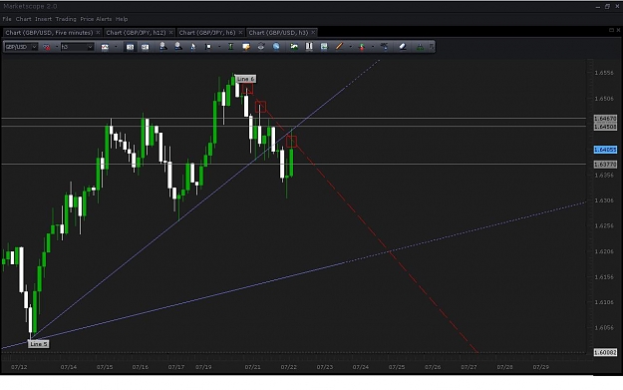
Task: Click the red and green arrow icon
Action: [x=362, y=47]
